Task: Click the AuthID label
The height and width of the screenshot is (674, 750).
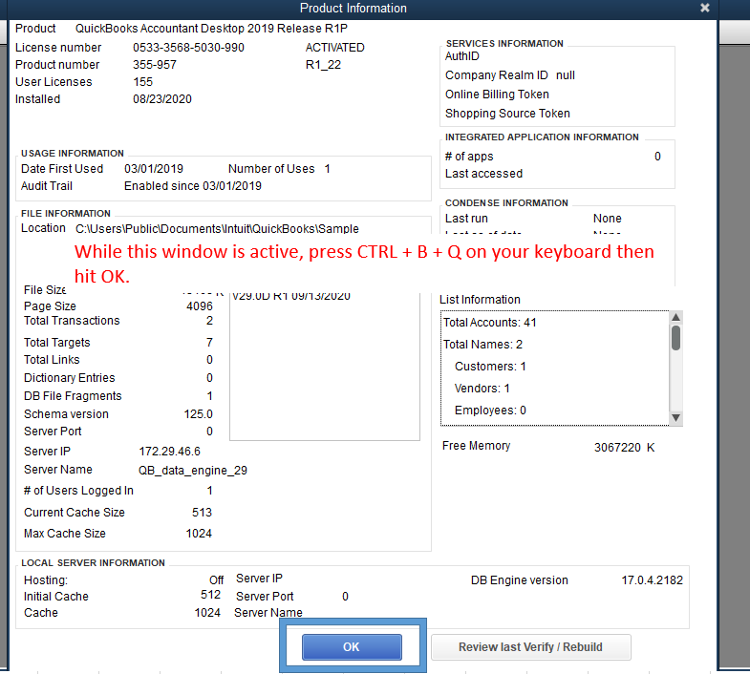Action: point(462,56)
